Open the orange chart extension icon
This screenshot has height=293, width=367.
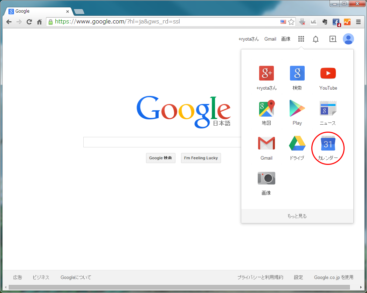(x=347, y=22)
